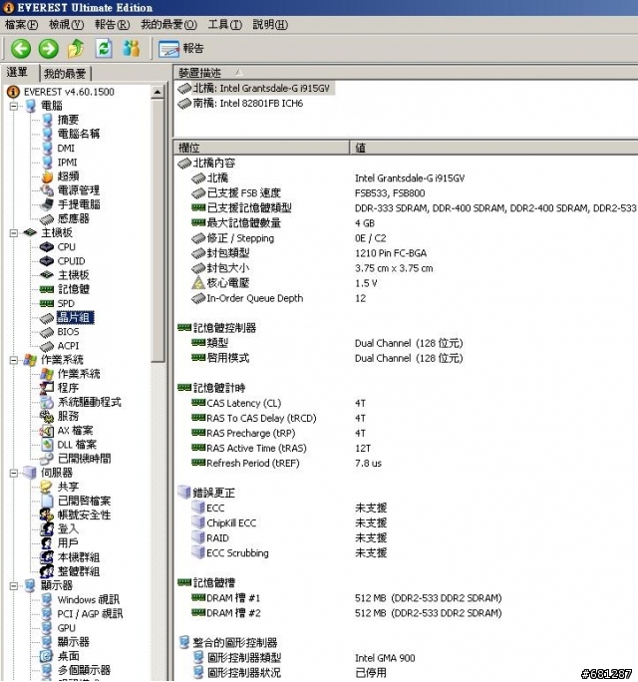Click the SPD memory icon
638x682 pixels.
pos(47,303)
